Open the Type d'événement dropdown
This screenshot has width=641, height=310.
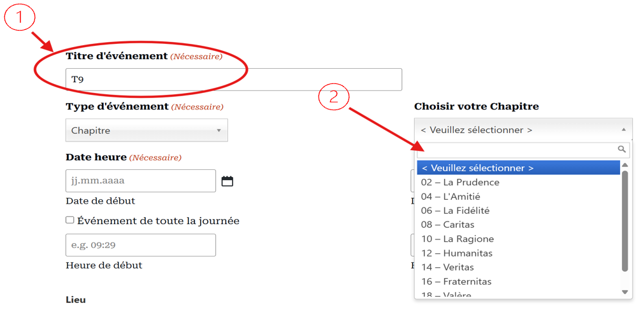click(147, 130)
